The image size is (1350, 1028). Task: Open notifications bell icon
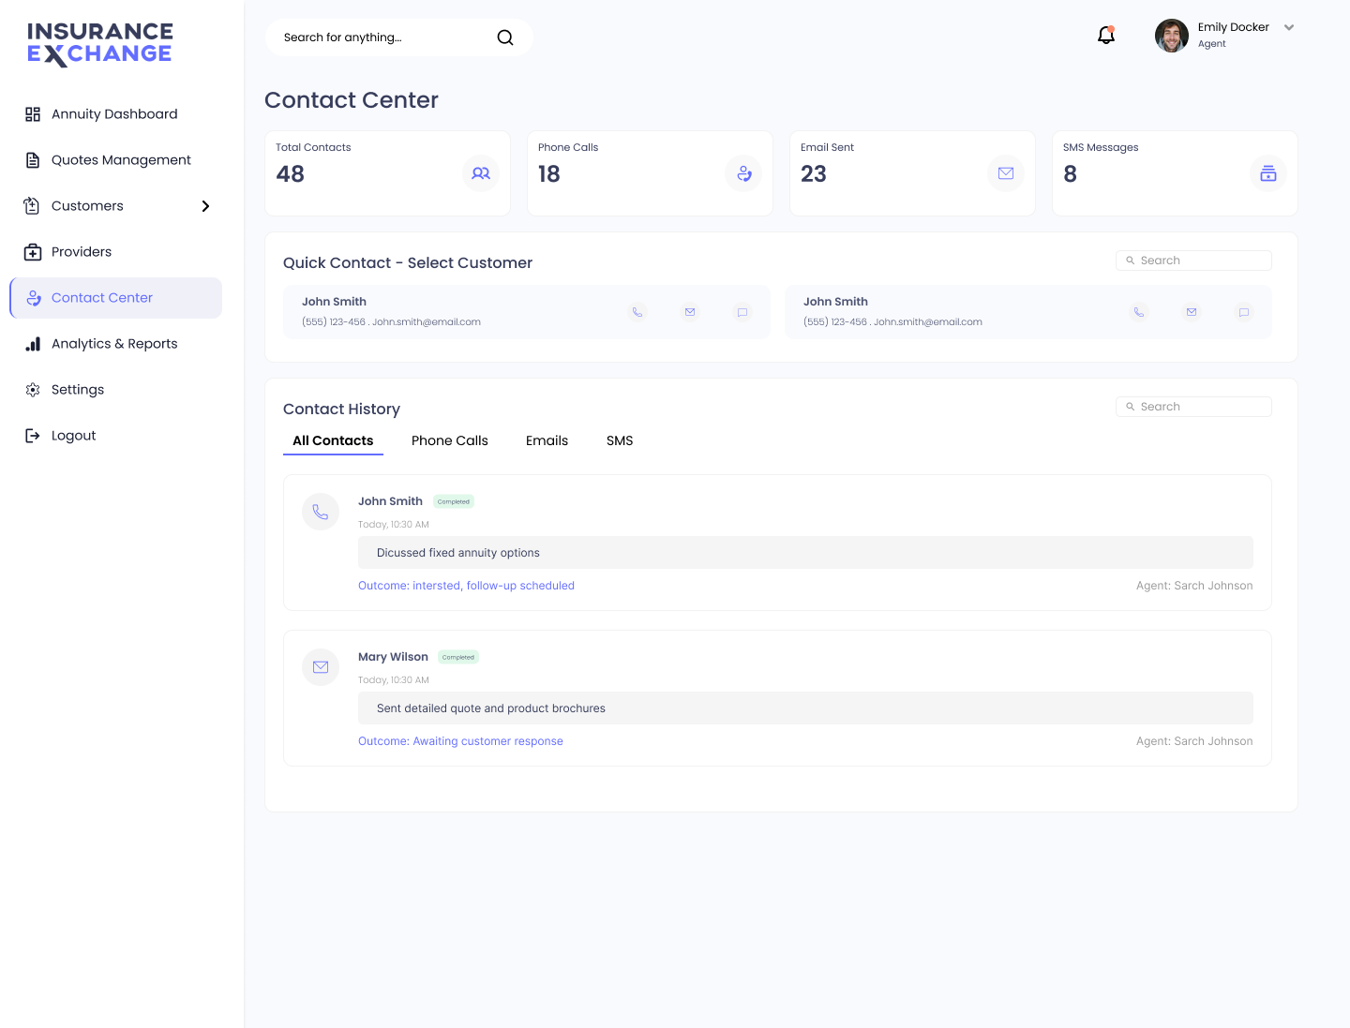pyautogui.click(x=1106, y=36)
